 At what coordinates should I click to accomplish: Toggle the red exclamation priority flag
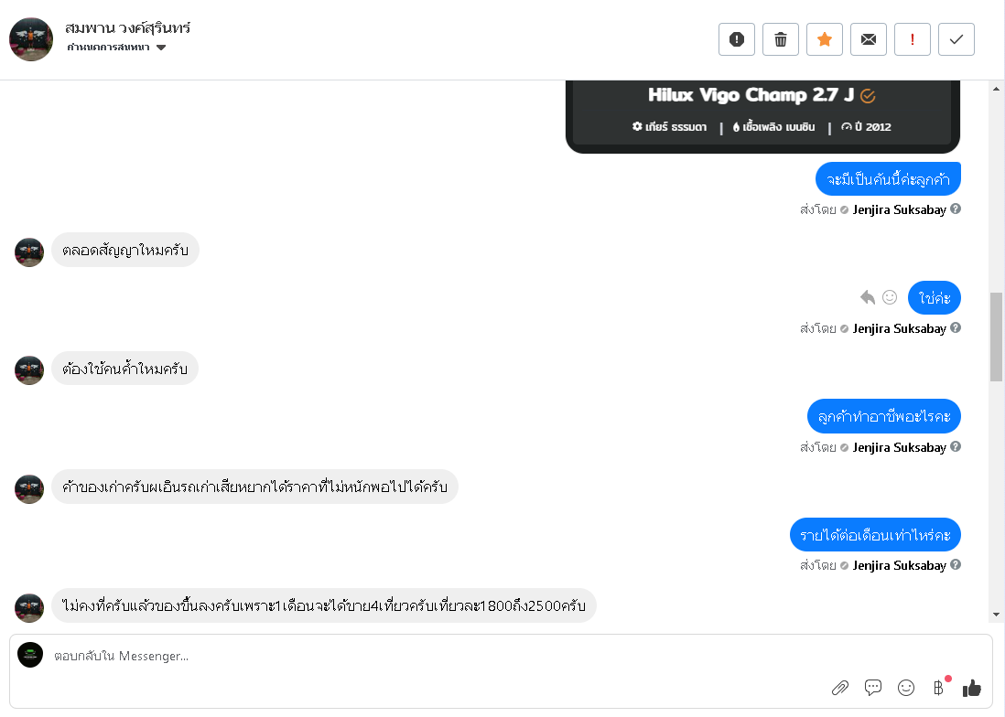(x=913, y=39)
